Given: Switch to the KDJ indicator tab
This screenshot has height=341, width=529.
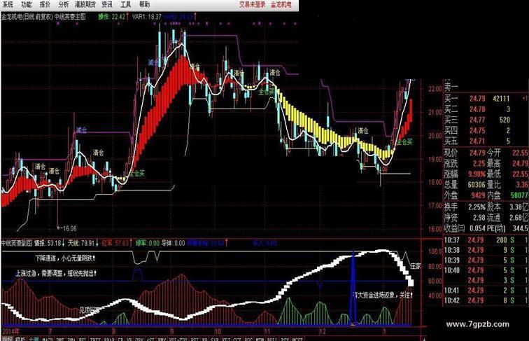Looking at the screenshot, I should coord(226,339).
